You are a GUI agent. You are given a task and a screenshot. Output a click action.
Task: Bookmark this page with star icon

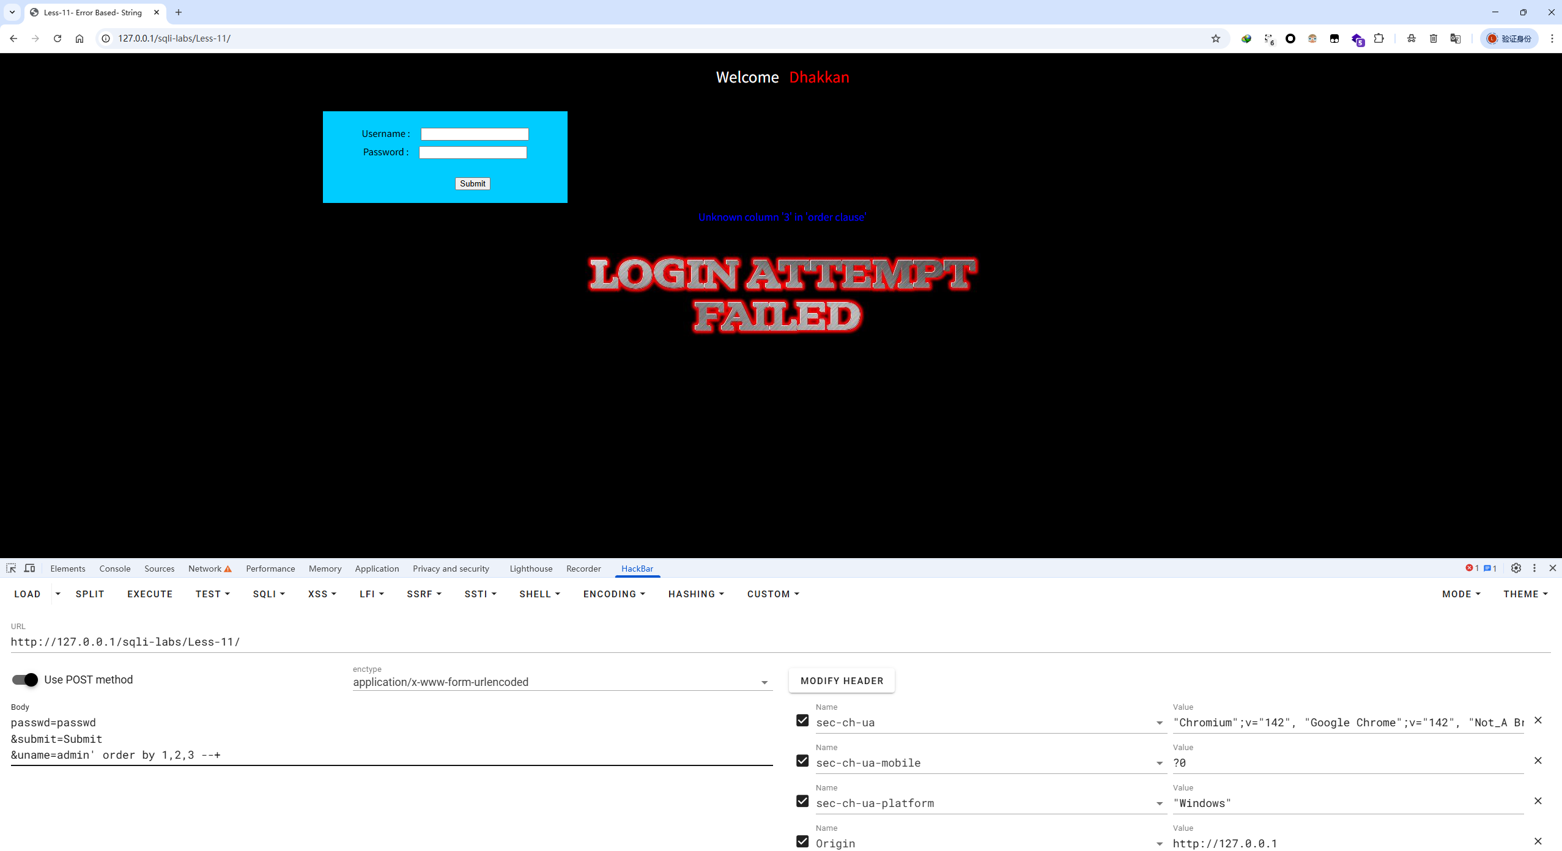[x=1215, y=39]
